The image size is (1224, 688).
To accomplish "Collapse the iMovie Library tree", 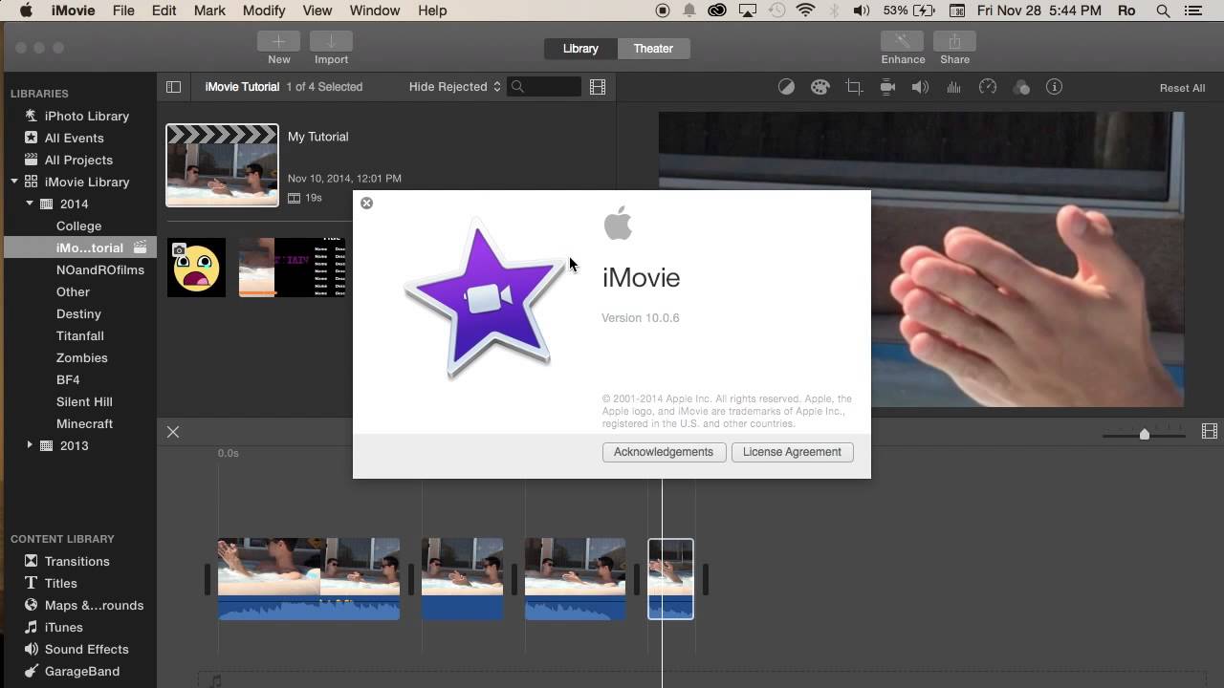I will tap(14, 182).
